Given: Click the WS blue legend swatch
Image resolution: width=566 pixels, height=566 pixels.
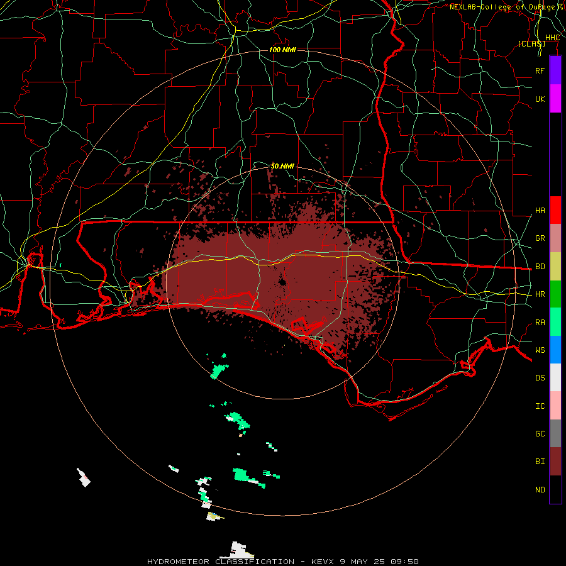Looking at the screenshot, I should coord(555,350).
